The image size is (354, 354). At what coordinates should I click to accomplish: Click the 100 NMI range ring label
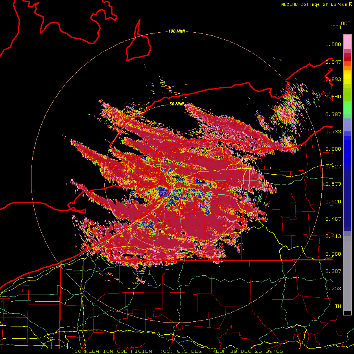tap(177, 31)
